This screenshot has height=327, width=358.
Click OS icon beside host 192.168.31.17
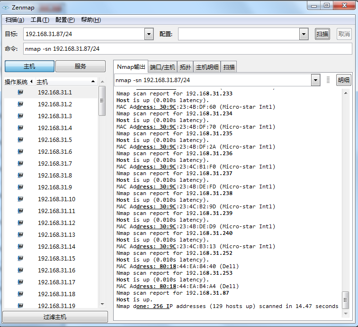20,282
